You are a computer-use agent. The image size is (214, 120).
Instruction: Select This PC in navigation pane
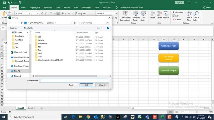click(17, 71)
